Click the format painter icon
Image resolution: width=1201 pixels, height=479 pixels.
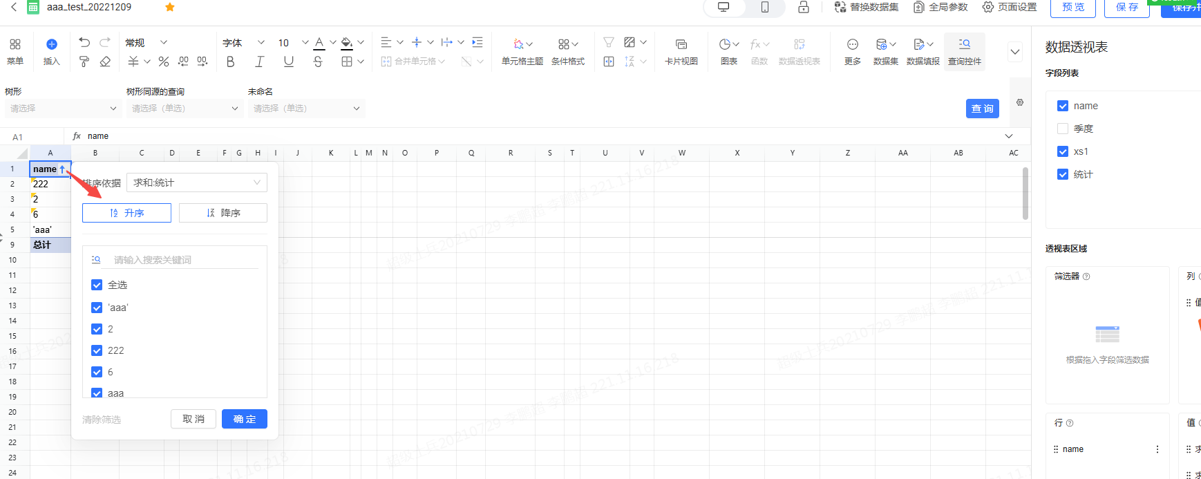(84, 62)
